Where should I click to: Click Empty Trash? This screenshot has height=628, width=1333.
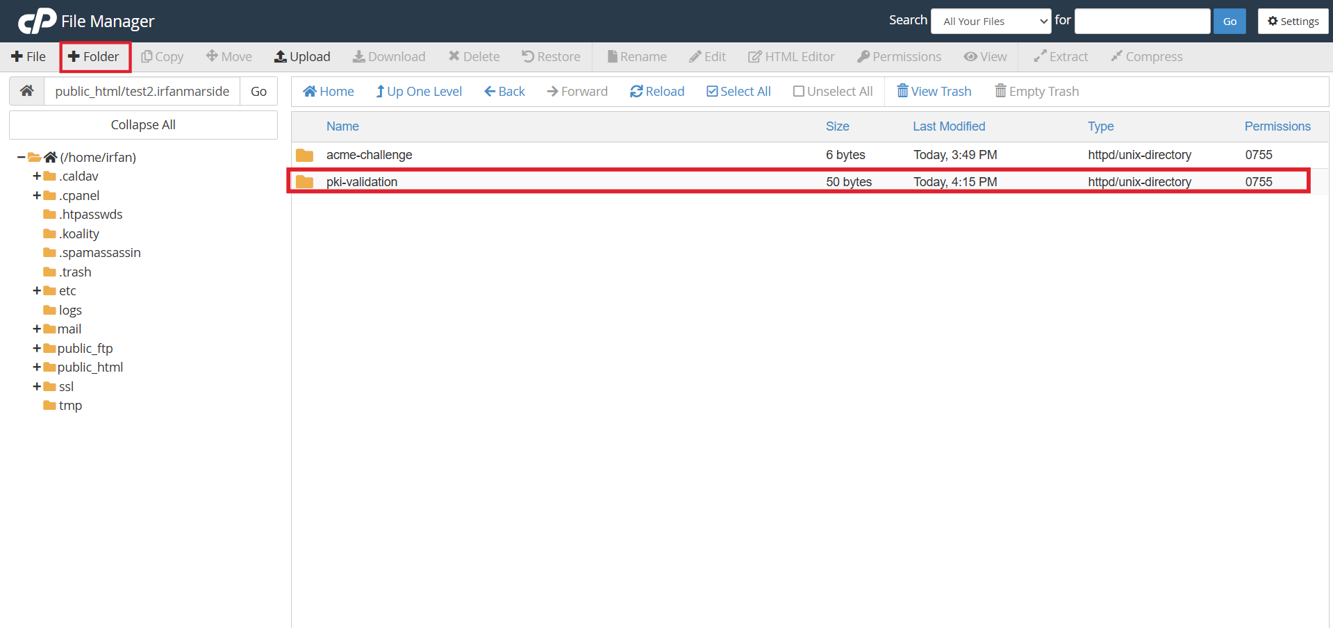point(1037,92)
